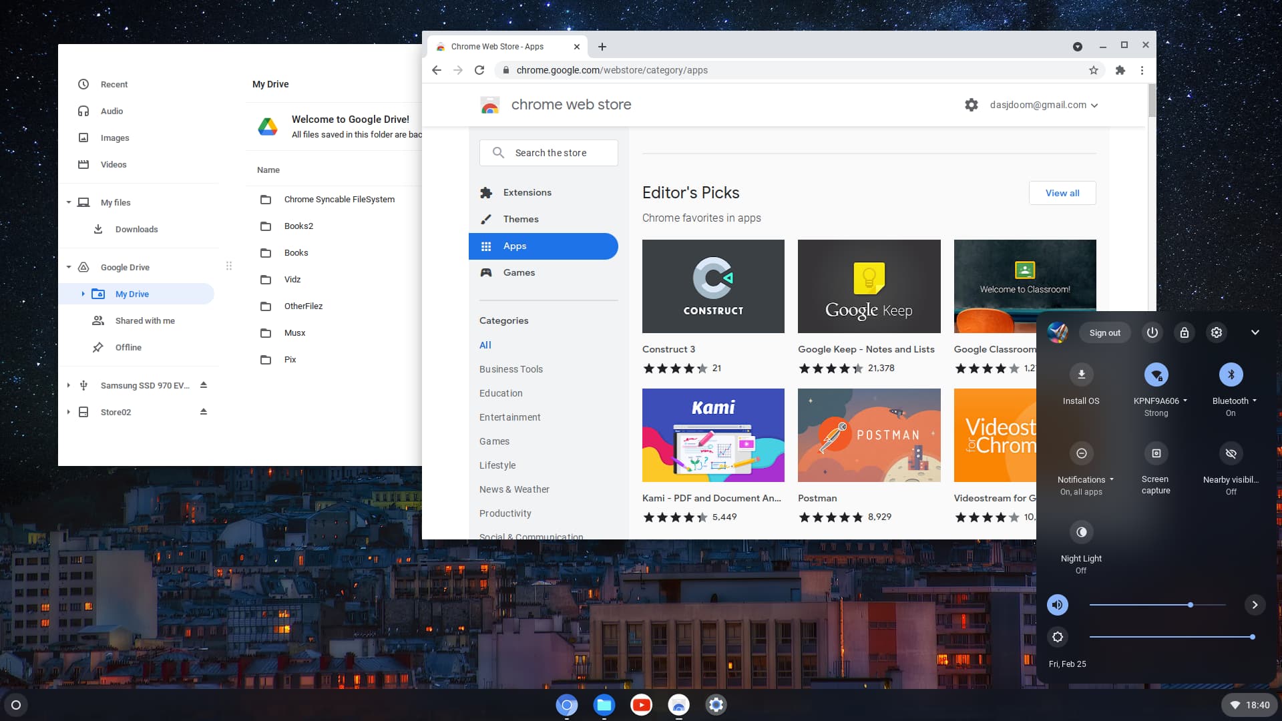Open the Productivity category

click(505, 513)
